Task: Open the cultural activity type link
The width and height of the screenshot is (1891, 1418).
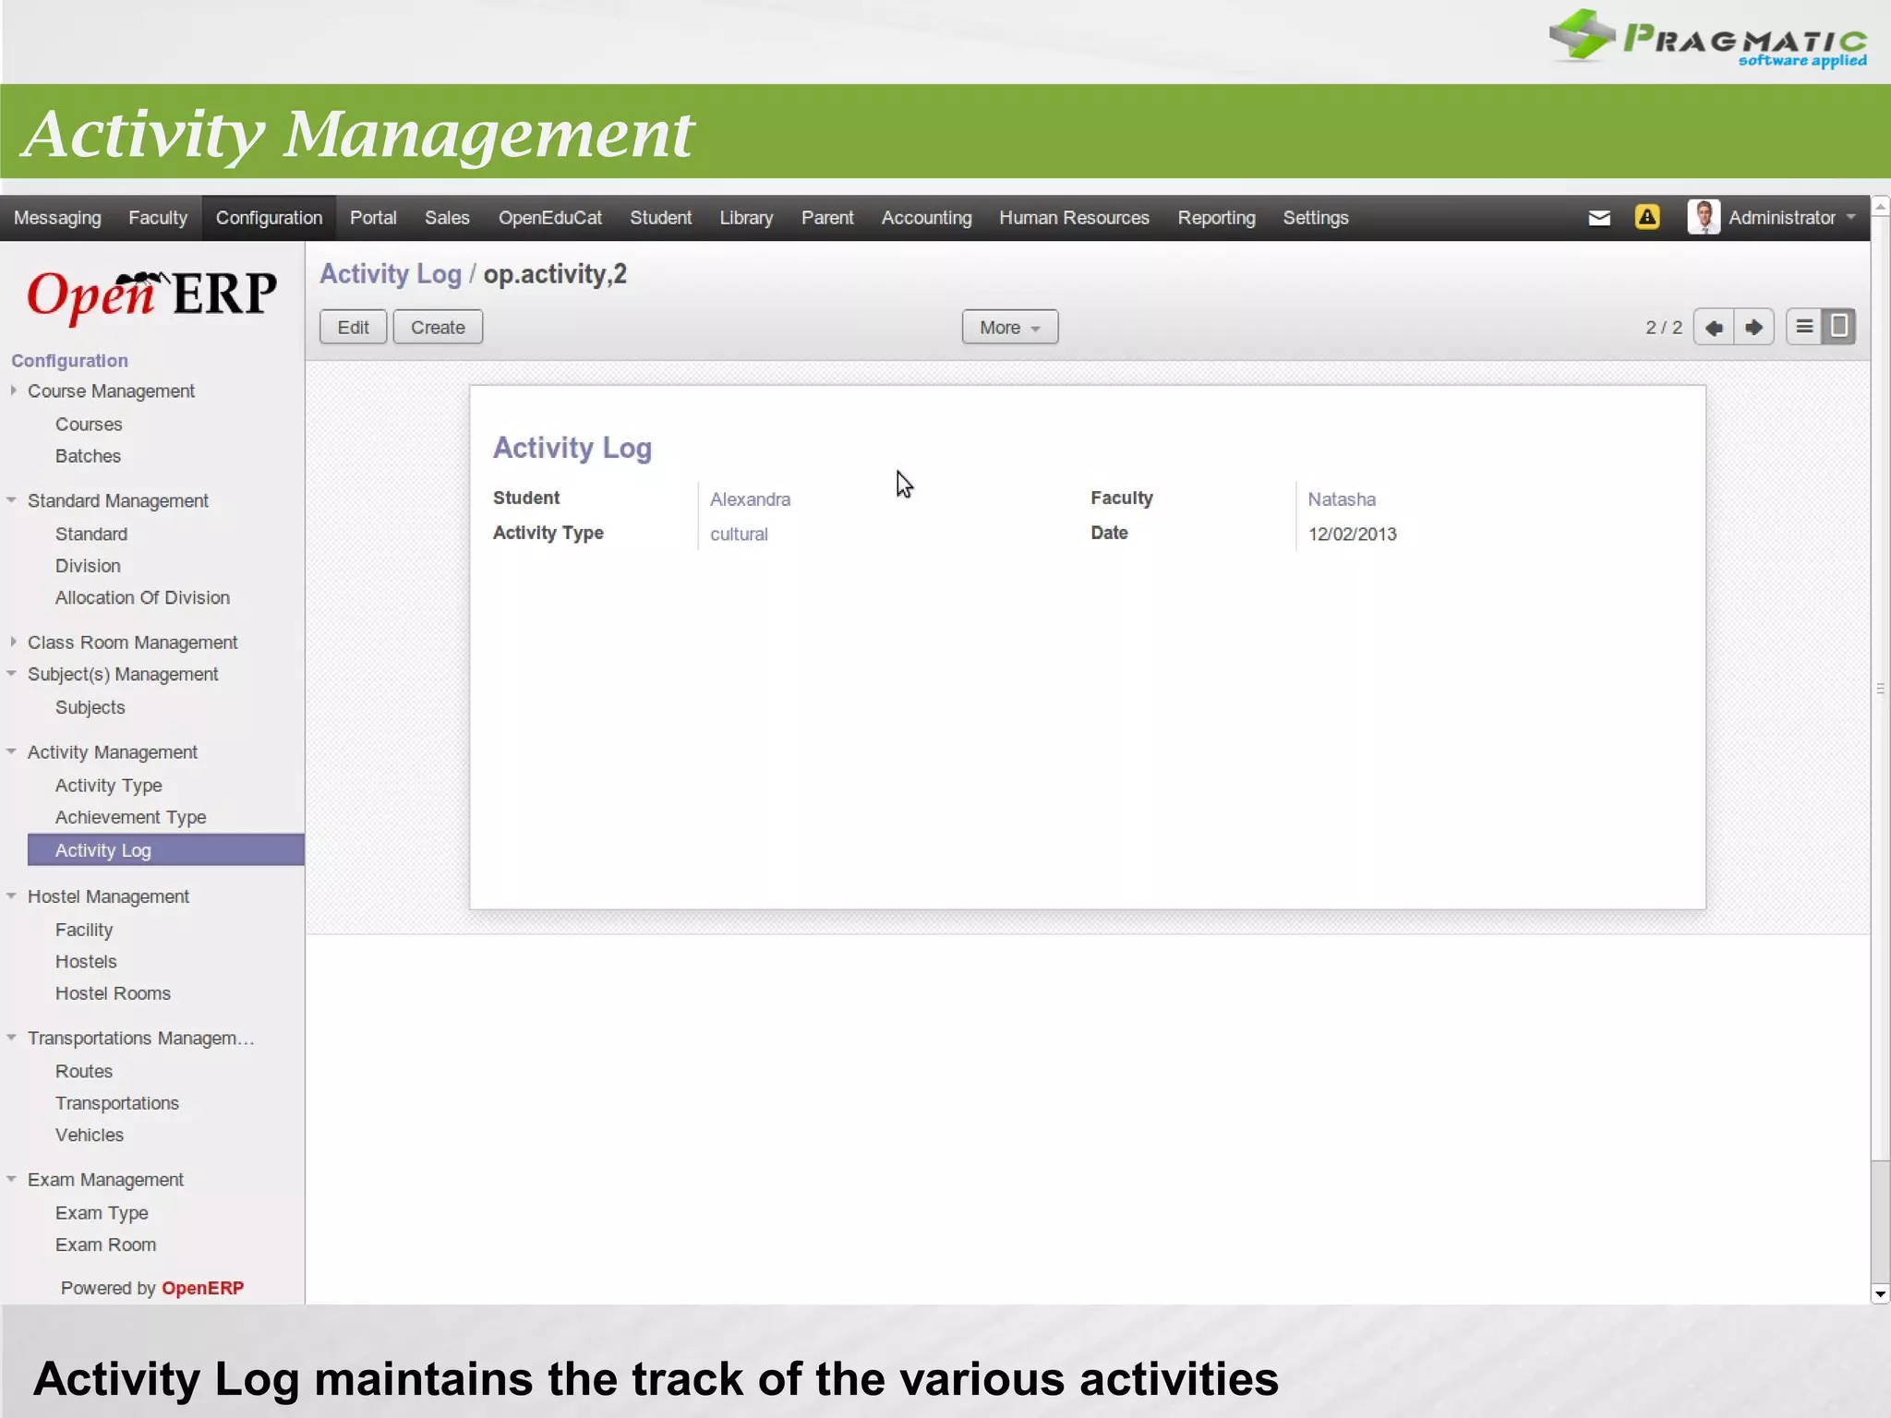Action: [x=739, y=535]
